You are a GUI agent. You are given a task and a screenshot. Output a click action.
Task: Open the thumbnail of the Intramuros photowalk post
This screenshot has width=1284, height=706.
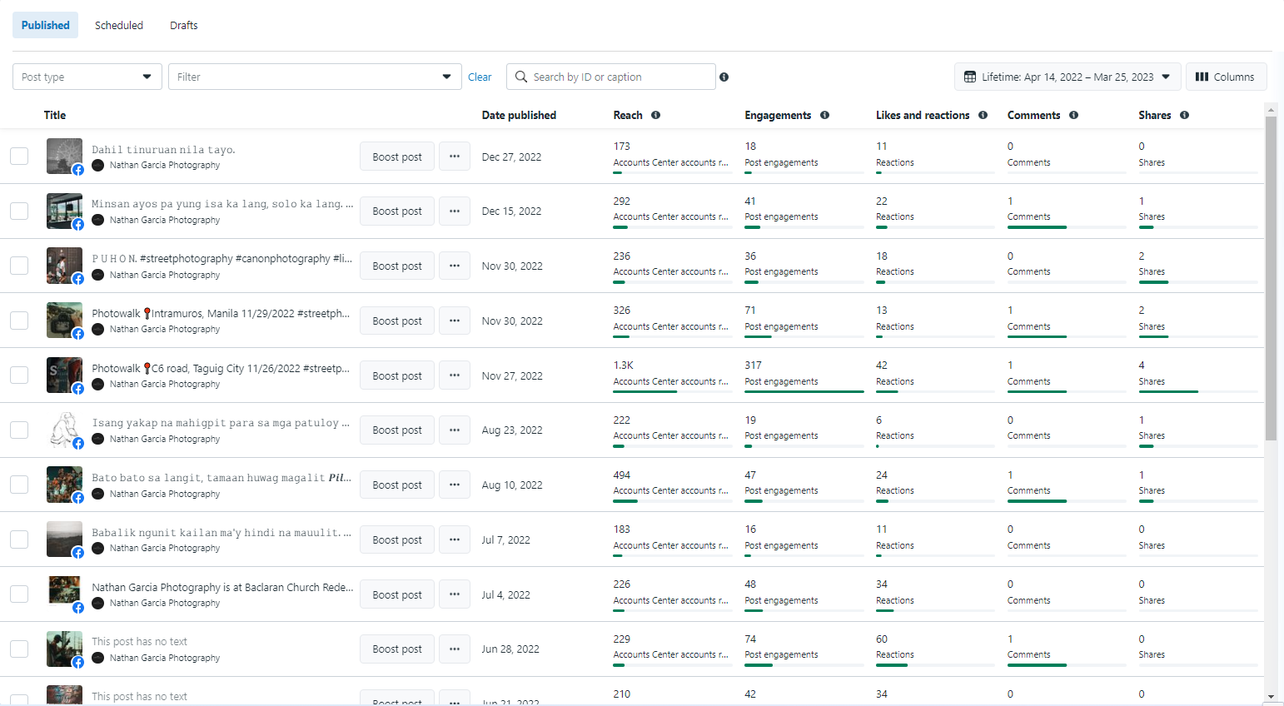point(64,321)
